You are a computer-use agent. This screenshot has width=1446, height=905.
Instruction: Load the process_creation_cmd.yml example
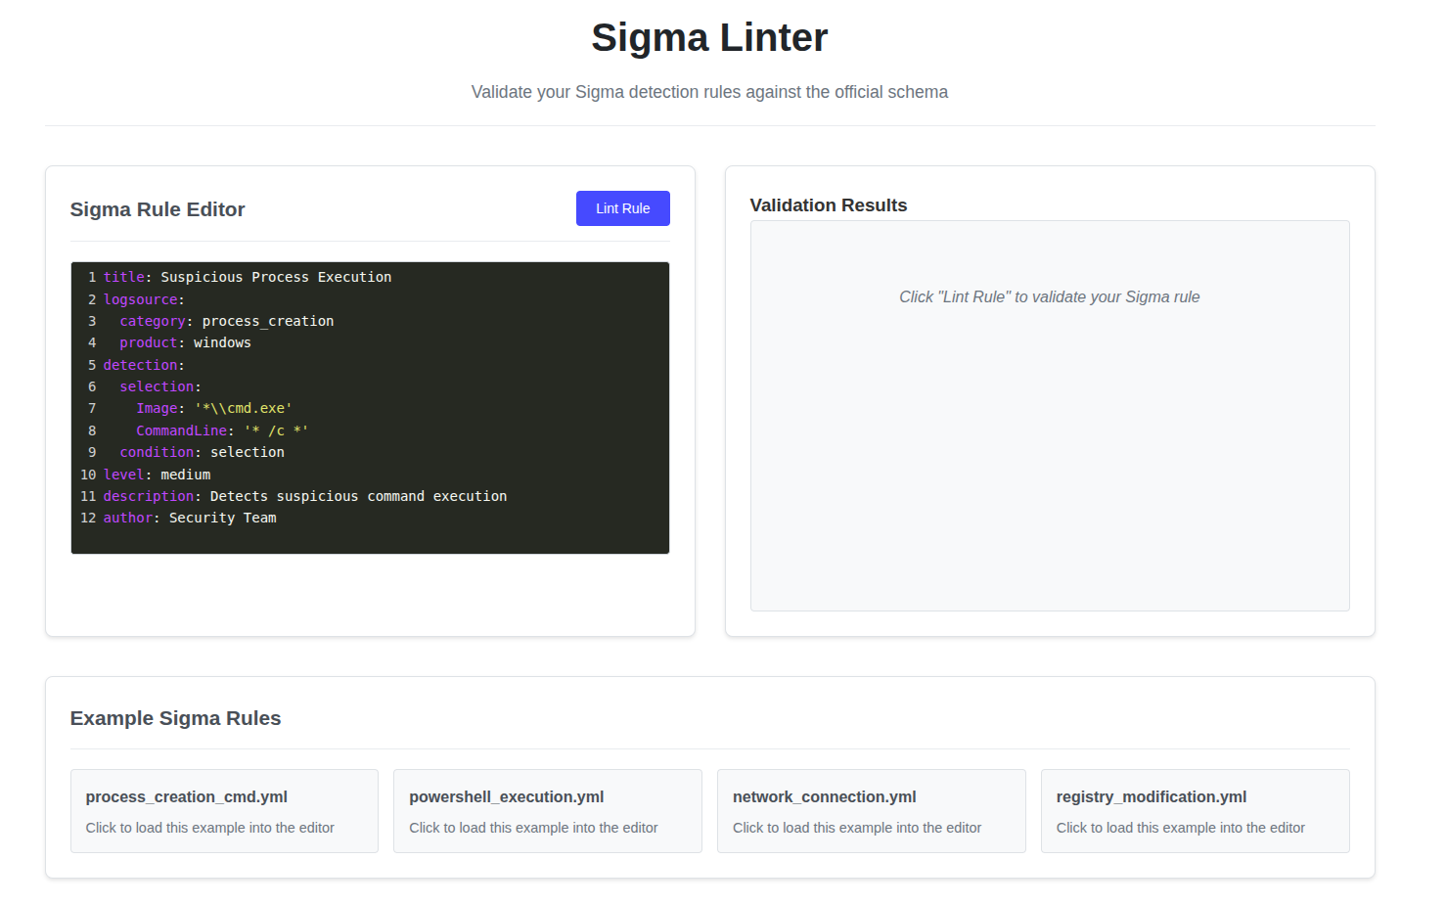(224, 810)
